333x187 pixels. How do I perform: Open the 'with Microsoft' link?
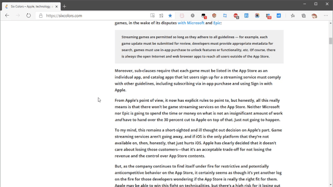point(191,23)
